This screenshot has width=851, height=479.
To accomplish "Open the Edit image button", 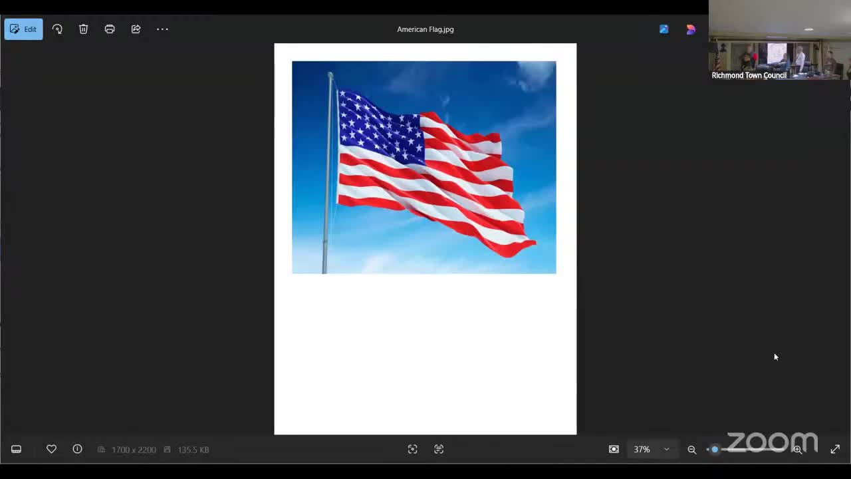I will coord(23,29).
